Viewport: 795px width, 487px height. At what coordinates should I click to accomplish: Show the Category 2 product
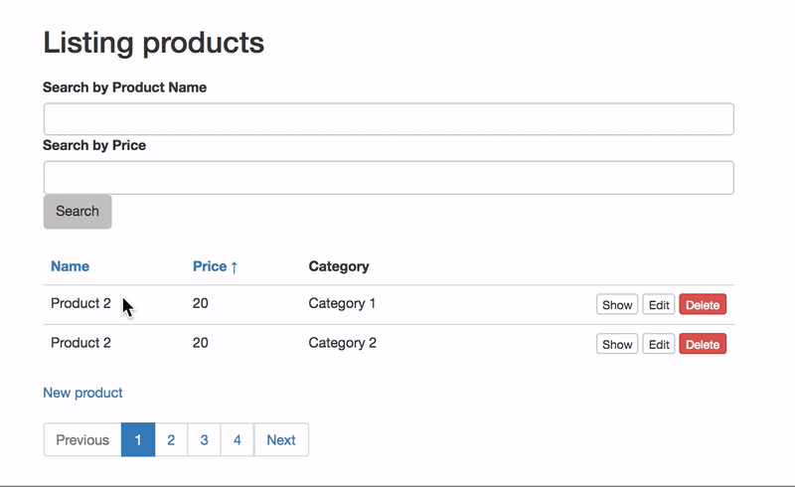(617, 345)
